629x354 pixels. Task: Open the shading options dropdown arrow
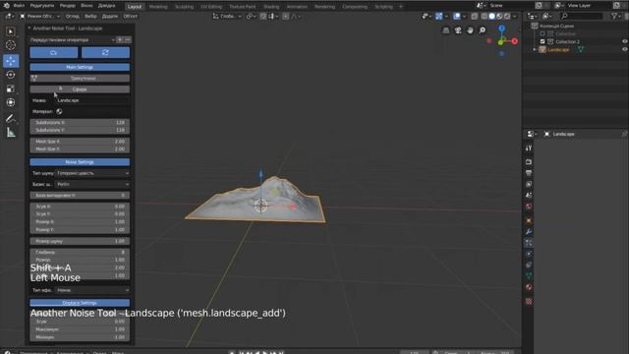(515, 16)
